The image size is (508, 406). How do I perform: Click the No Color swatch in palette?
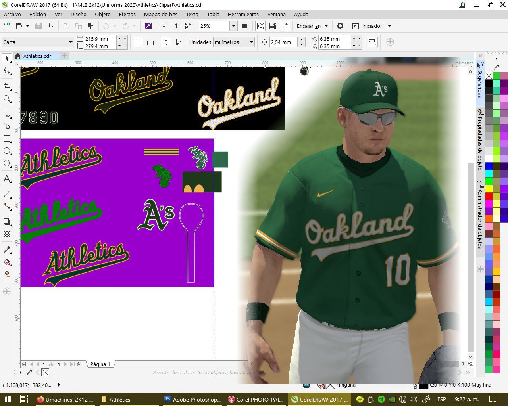tap(489, 76)
